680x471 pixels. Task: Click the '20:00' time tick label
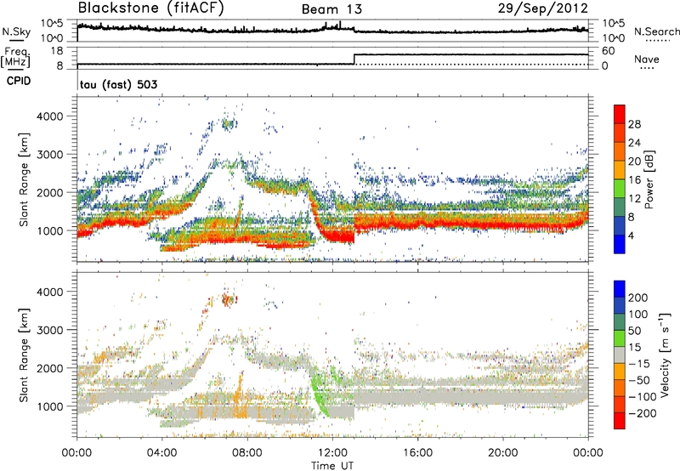coord(503,453)
